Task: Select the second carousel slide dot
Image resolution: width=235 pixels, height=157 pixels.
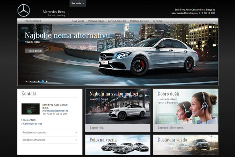Action: point(31,81)
